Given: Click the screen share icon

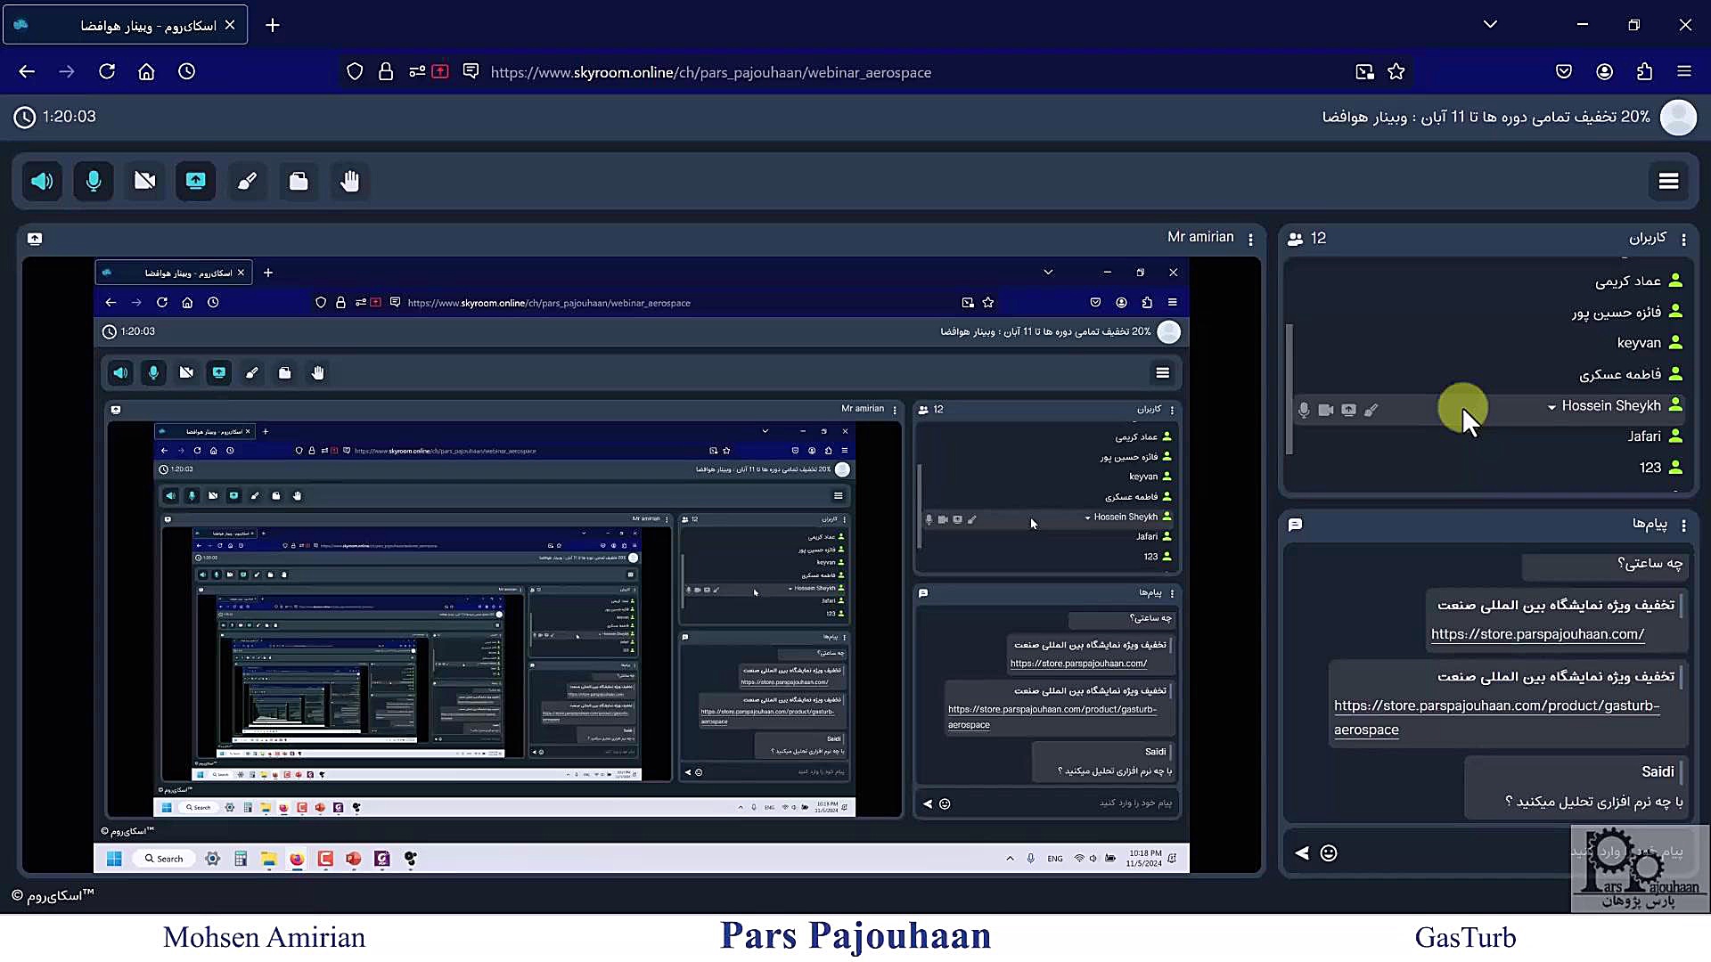Looking at the screenshot, I should pos(196,182).
